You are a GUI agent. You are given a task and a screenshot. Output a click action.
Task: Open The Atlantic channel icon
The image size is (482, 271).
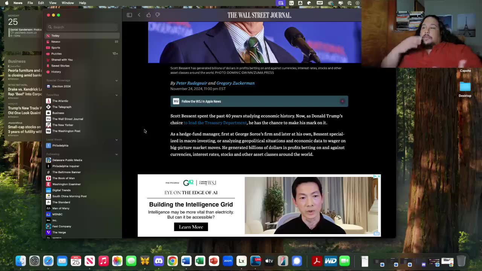[48, 101]
